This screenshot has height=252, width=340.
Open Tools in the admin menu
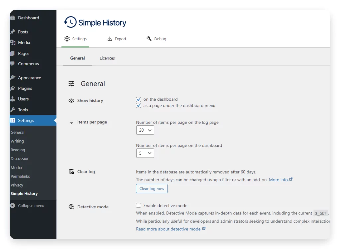point(33,110)
